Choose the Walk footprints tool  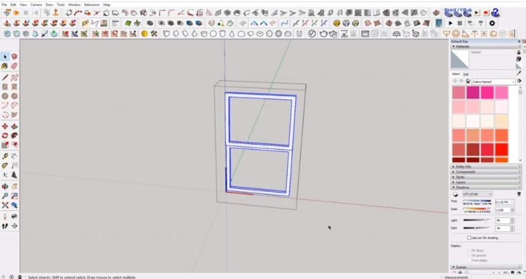(x=5, y=226)
